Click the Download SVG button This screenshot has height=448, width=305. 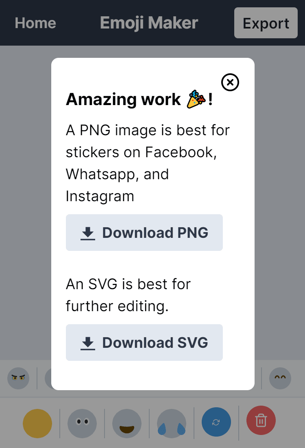pos(144,343)
